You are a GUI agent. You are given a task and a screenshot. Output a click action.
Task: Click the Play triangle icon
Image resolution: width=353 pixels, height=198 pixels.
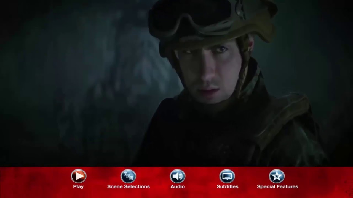[79, 176]
